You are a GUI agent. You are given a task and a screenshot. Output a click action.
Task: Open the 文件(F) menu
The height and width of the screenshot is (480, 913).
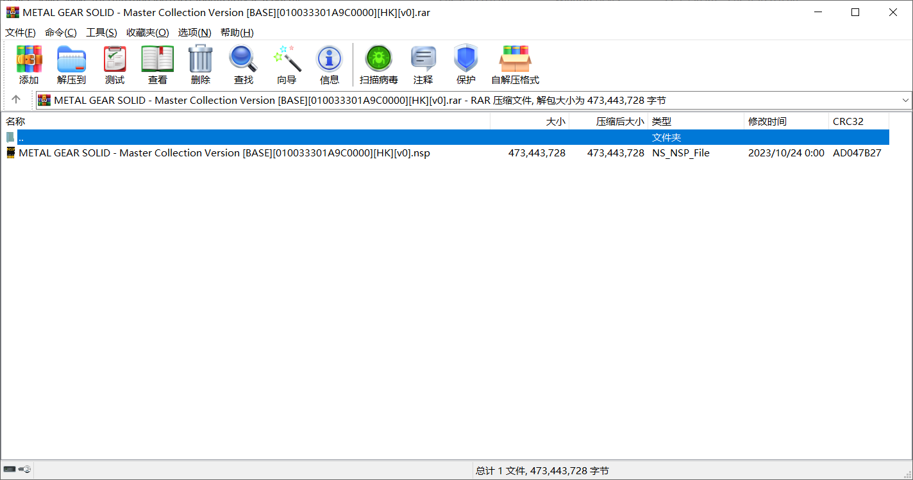(21, 33)
